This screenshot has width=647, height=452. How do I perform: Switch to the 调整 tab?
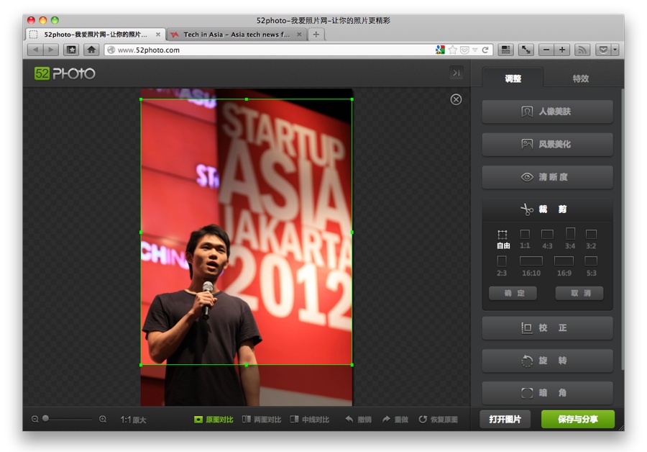coord(513,78)
